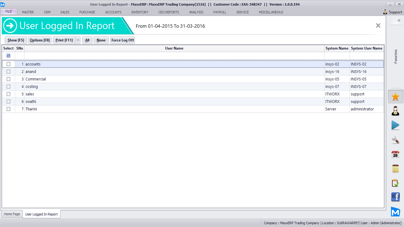Open the wrench tools icon
The height and width of the screenshot is (227, 404).
(395, 140)
